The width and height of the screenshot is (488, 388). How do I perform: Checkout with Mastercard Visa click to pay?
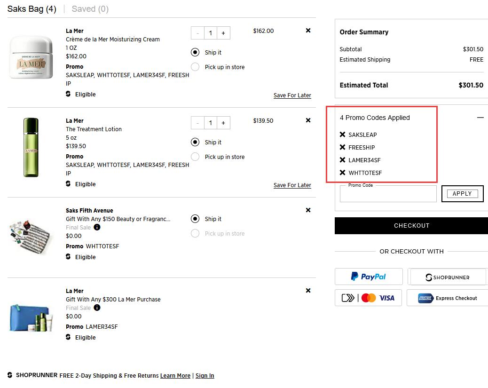coord(368,298)
